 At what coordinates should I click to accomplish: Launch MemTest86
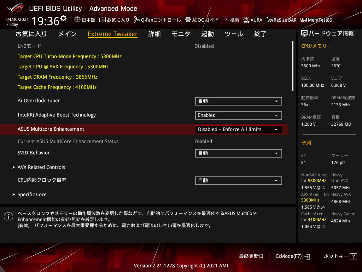(x=316, y=20)
